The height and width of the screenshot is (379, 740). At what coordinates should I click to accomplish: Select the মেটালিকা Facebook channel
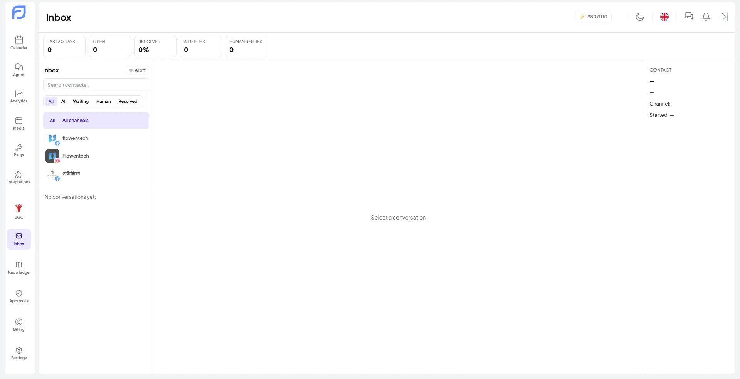click(x=96, y=174)
